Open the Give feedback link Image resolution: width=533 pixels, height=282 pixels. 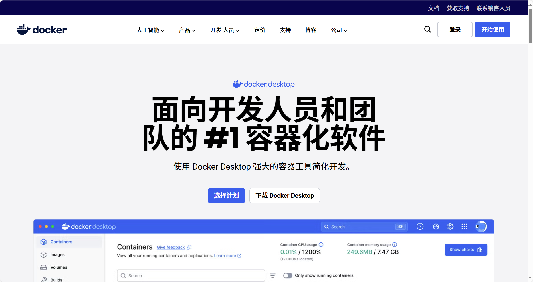(171, 247)
